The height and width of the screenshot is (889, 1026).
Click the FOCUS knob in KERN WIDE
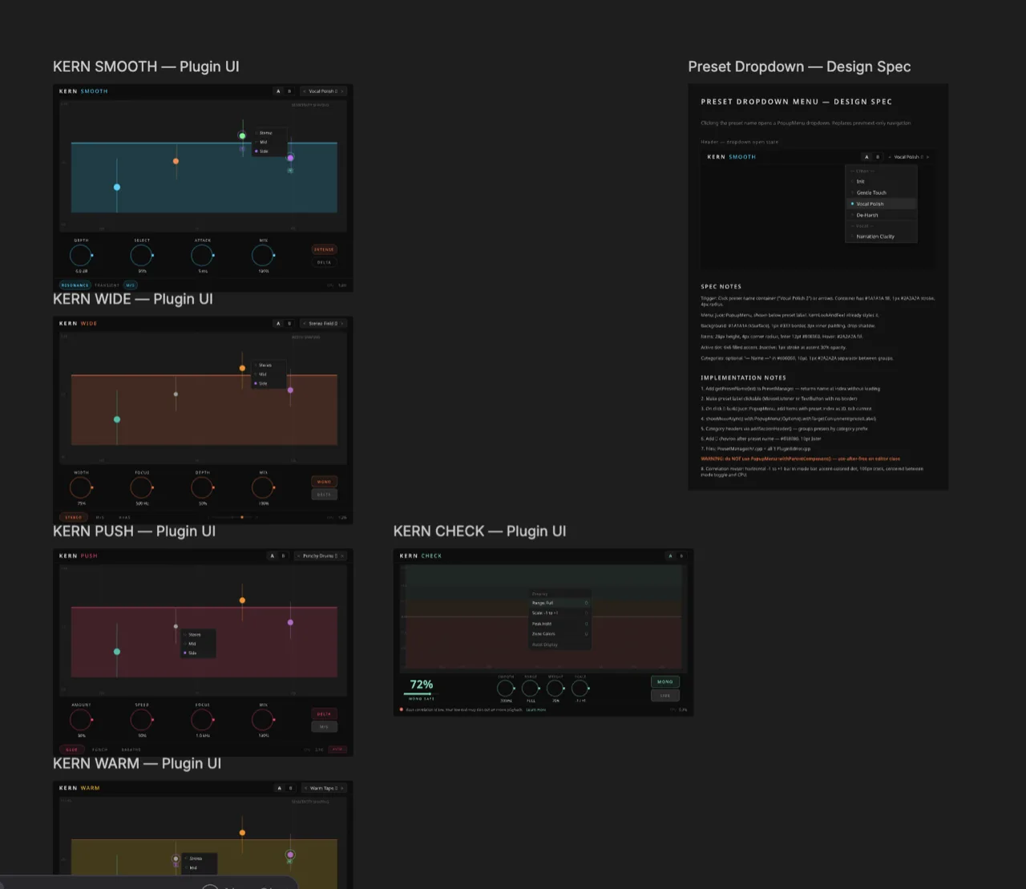141,487
